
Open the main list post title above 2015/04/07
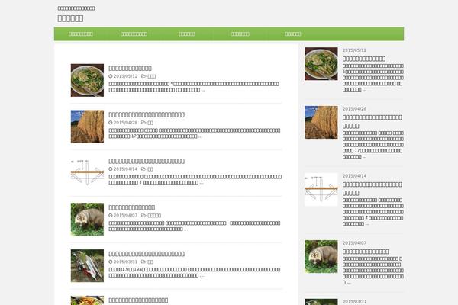tap(132, 207)
